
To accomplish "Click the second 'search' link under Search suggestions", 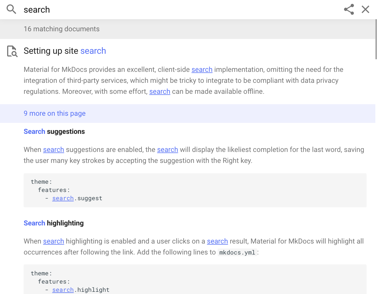I will click(167, 149).
